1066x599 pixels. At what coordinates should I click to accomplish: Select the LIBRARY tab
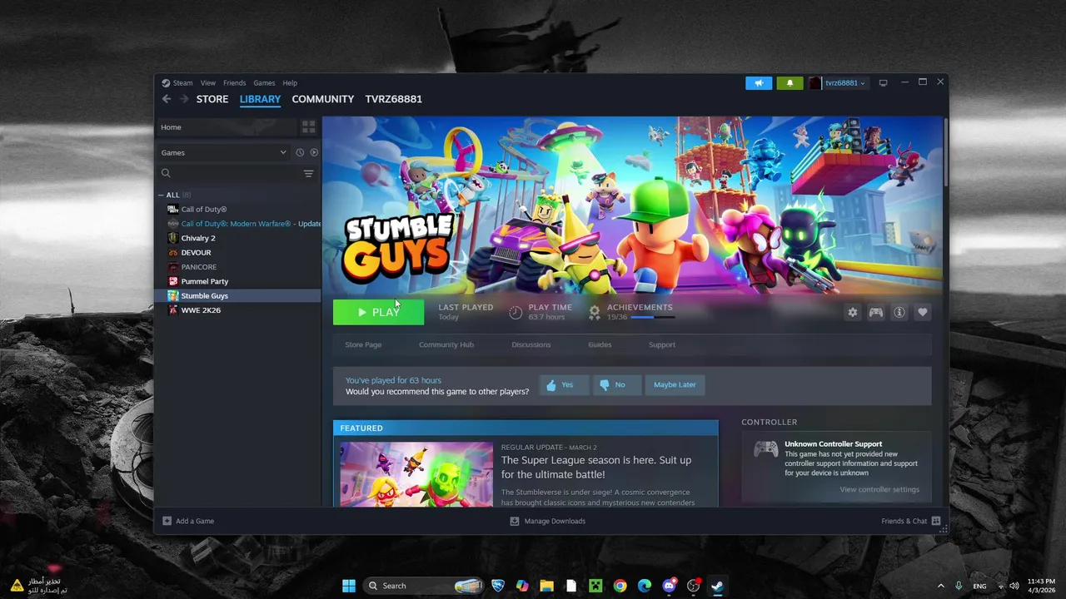[261, 99]
